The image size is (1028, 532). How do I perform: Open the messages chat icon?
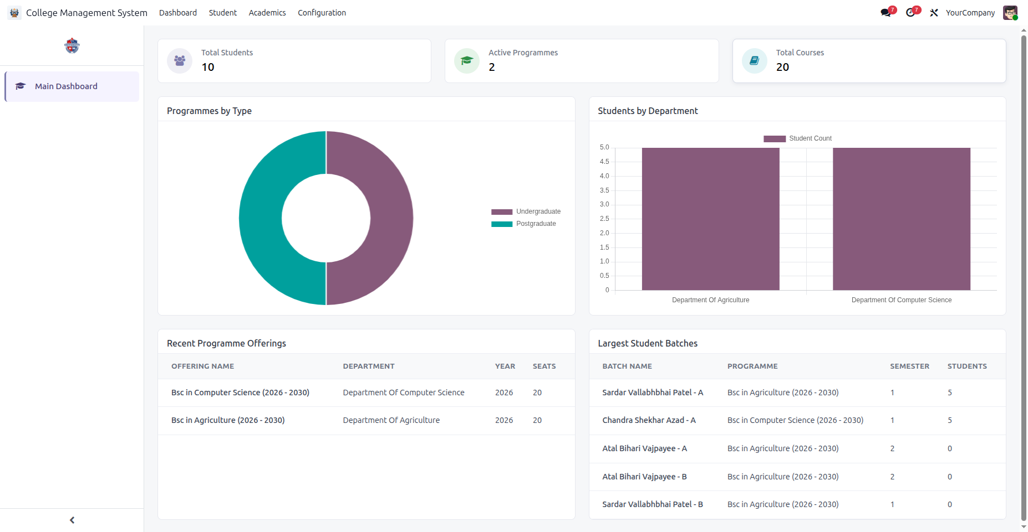[x=886, y=13]
